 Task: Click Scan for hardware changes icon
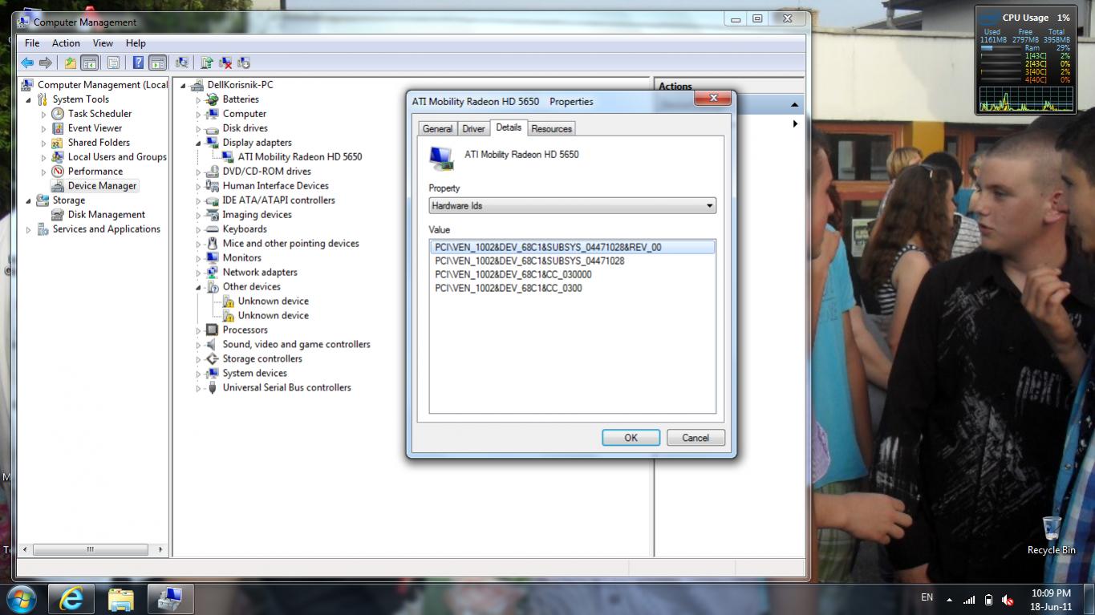click(x=182, y=63)
